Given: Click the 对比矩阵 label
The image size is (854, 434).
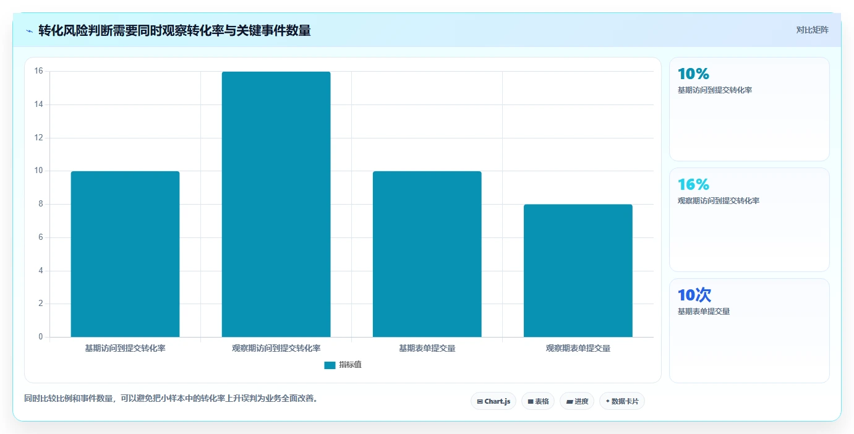Looking at the screenshot, I should pyautogui.click(x=812, y=30).
